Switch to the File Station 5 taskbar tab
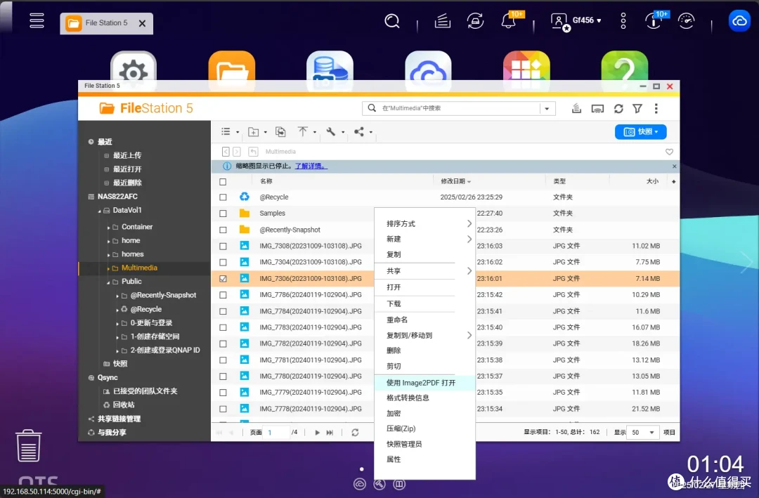 pyautogui.click(x=107, y=23)
